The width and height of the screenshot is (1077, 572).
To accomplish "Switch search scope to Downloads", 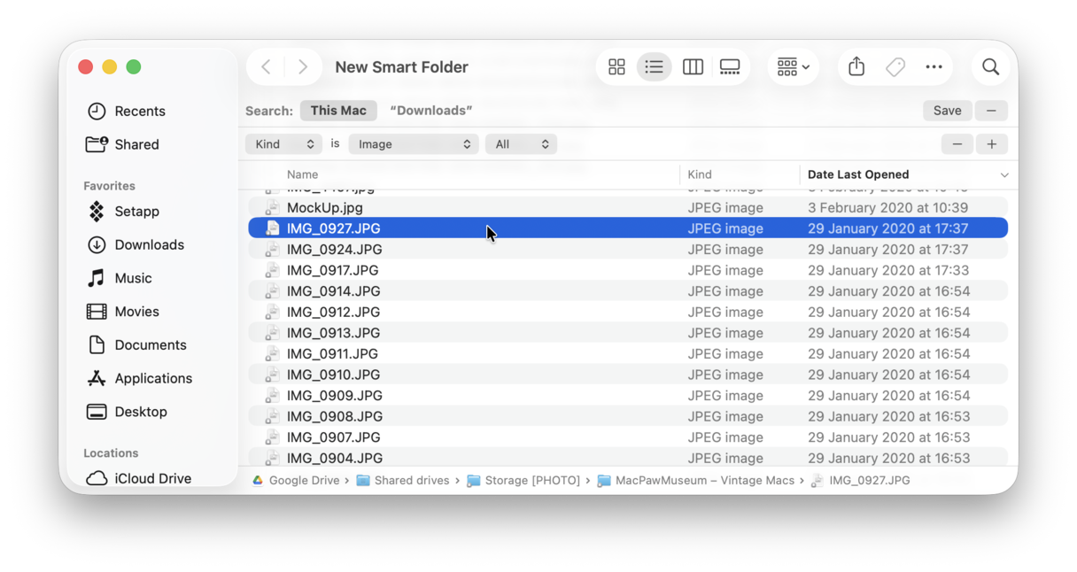I will (430, 110).
